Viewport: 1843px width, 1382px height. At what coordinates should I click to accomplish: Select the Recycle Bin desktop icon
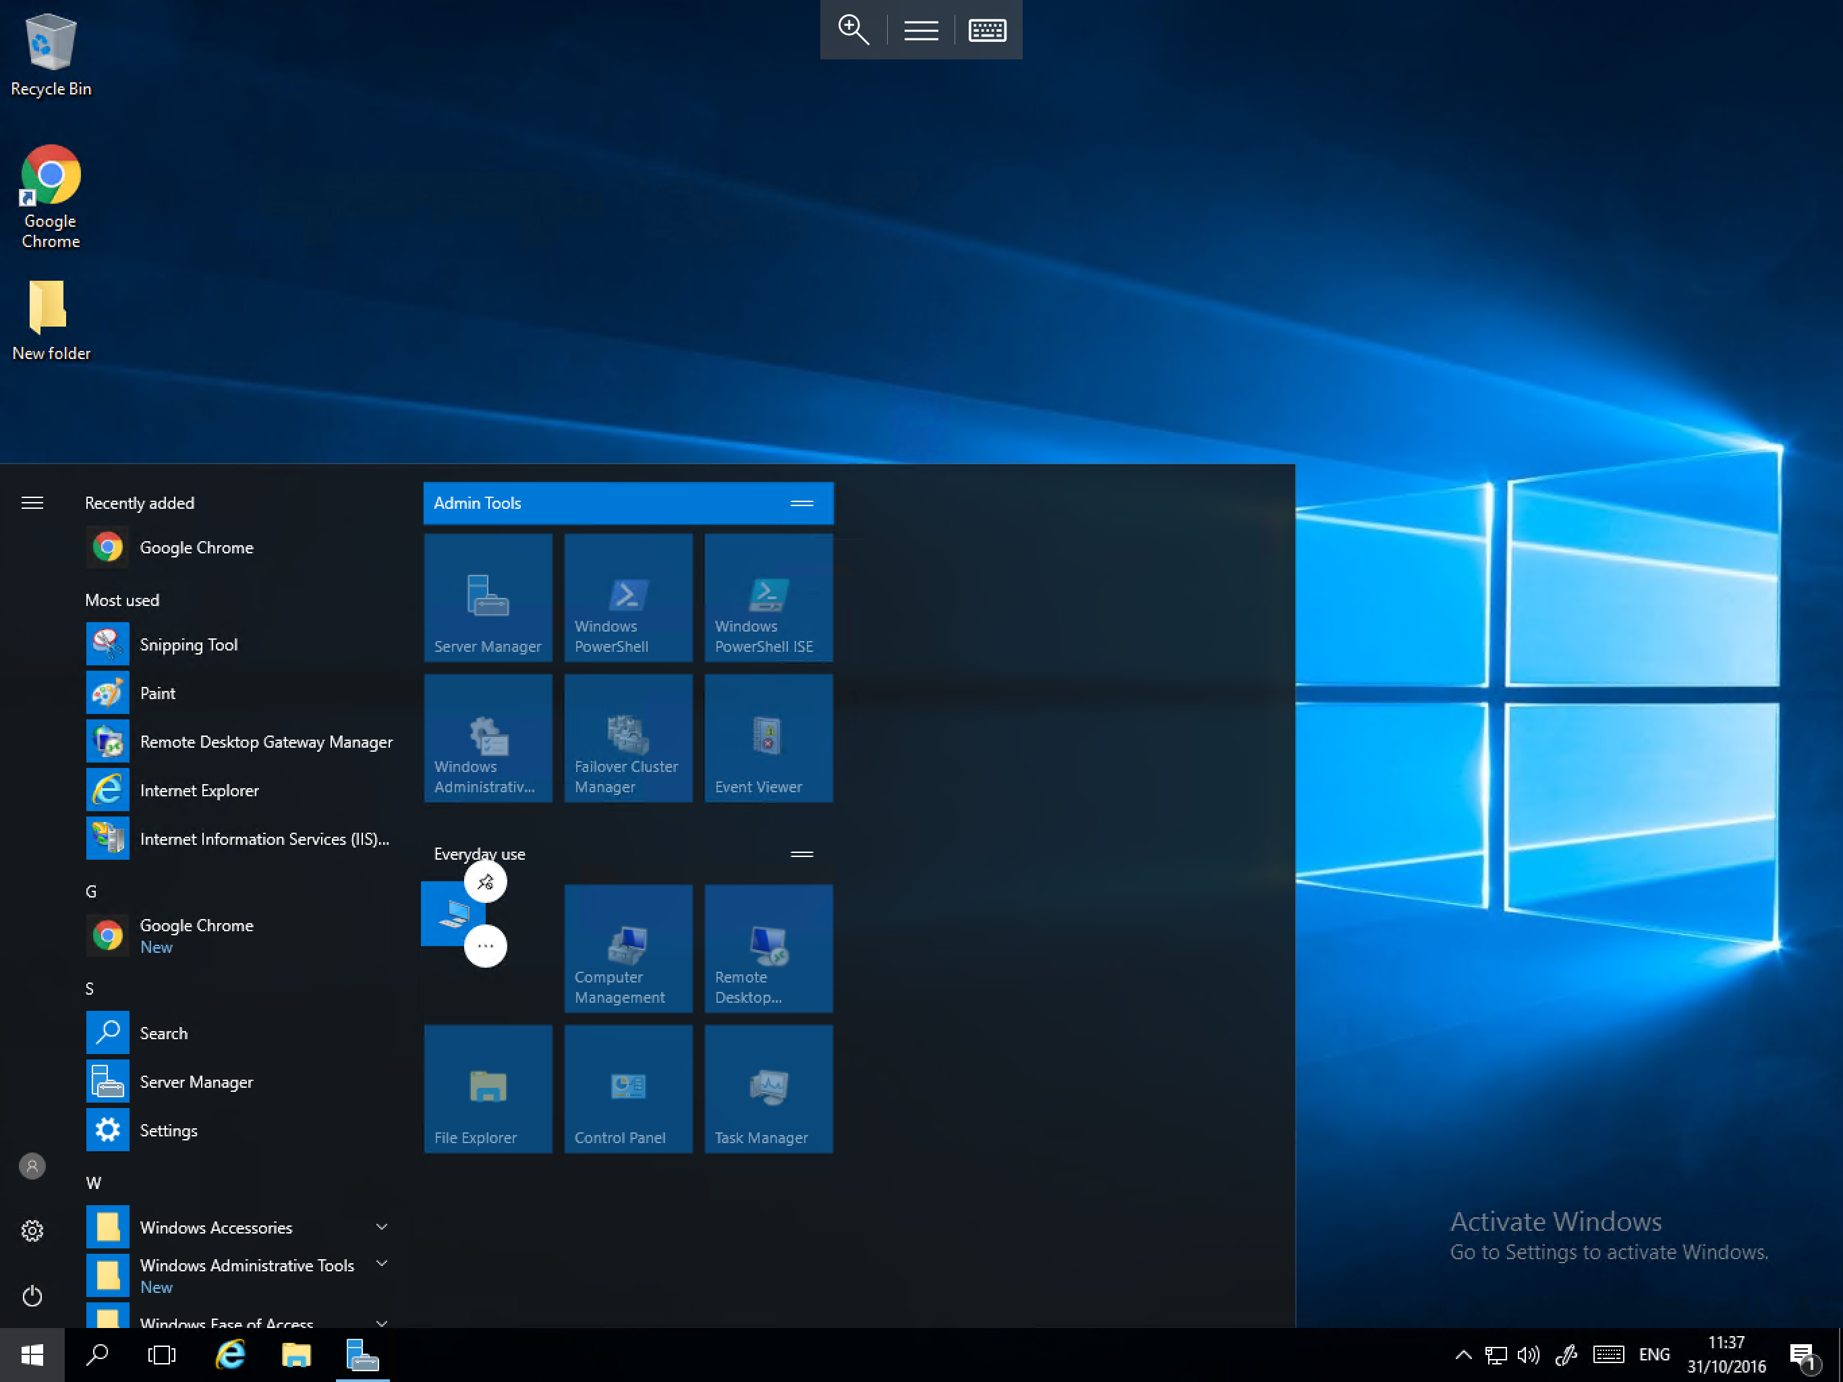point(51,55)
